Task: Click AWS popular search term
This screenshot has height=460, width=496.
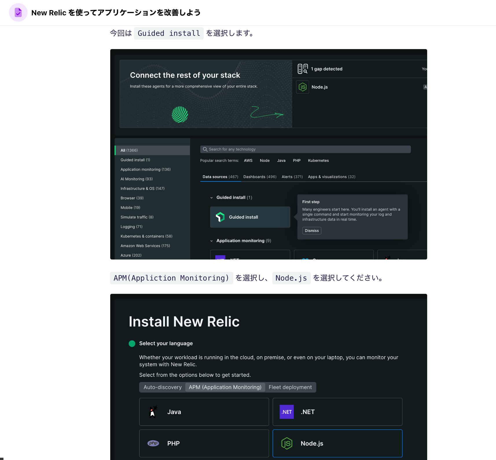Action: [248, 161]
